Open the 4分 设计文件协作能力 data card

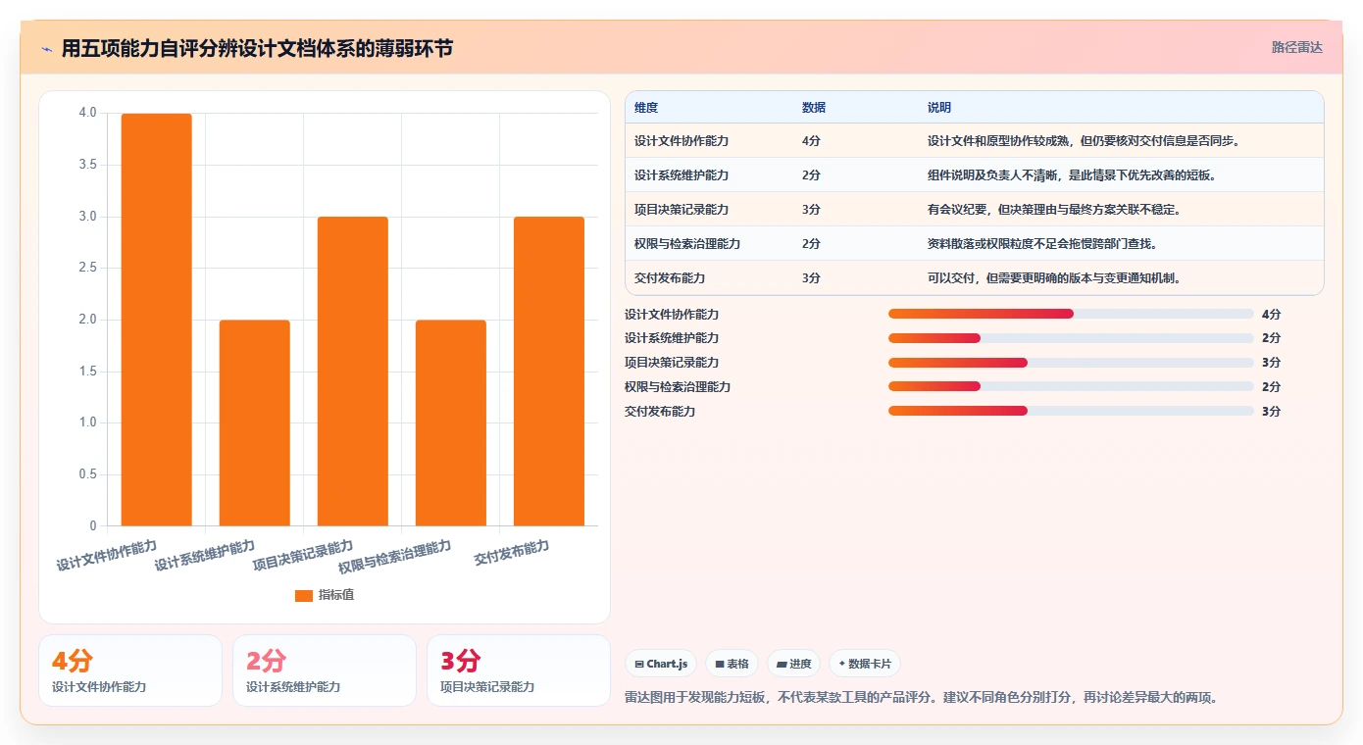(130, 670)
